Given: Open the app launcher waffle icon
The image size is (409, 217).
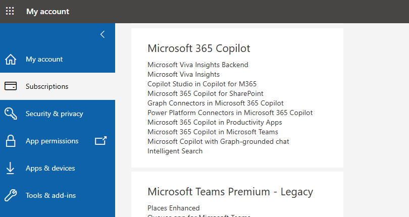Looking at the screenshot, I should click(x=10, y=11).
